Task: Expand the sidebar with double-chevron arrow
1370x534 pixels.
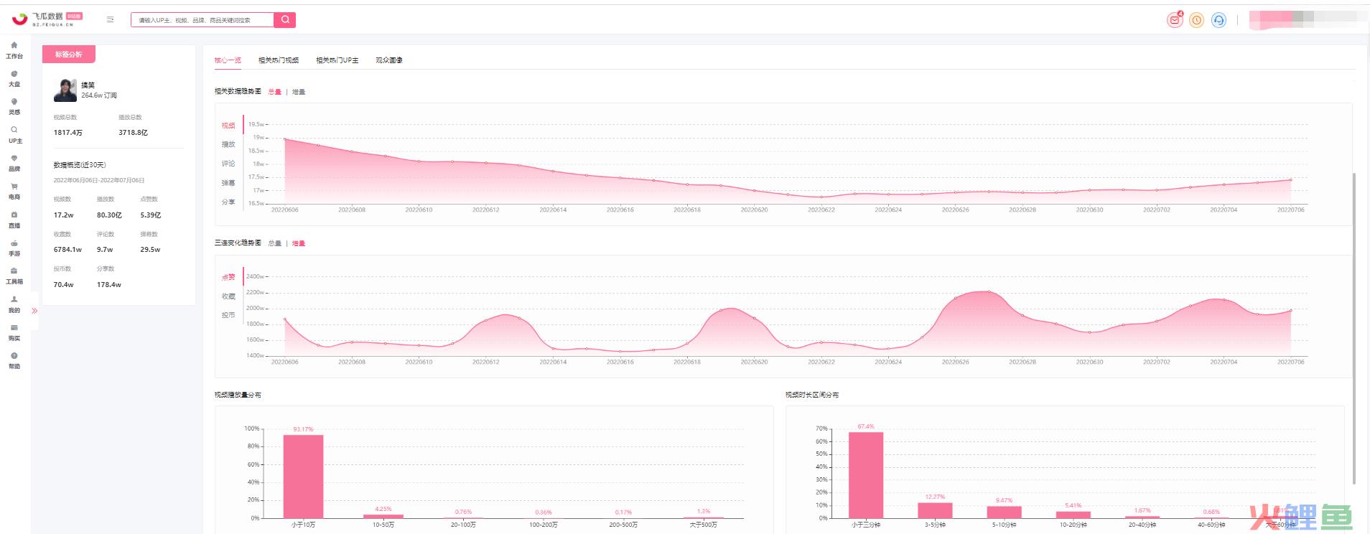Action: tap(34, 311)
